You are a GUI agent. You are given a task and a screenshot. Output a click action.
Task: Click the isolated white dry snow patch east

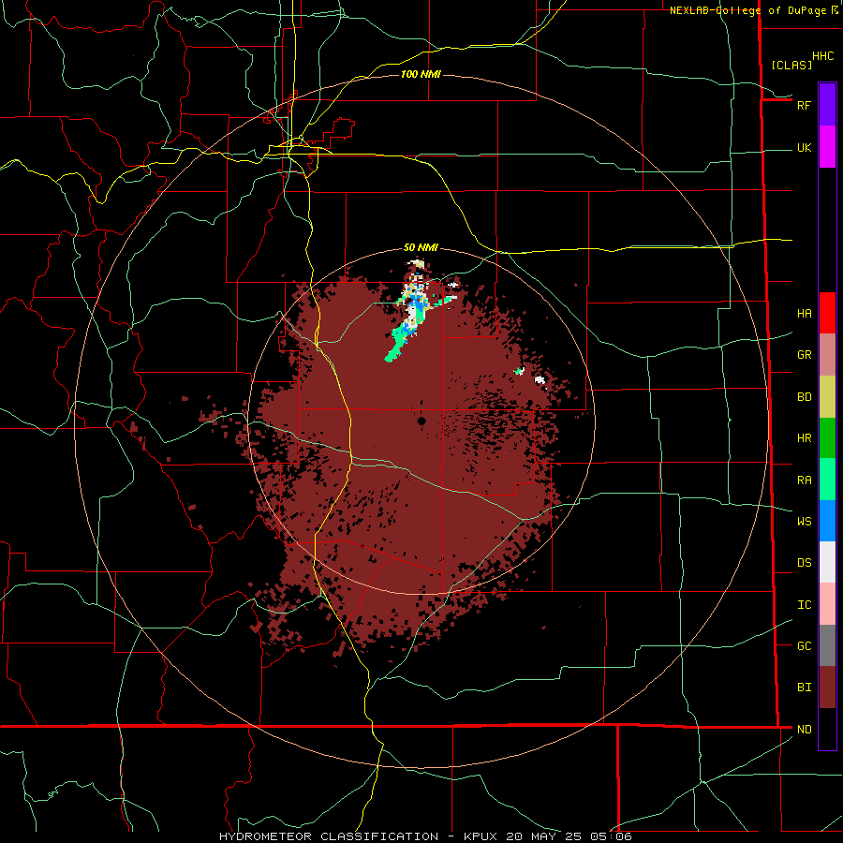(x=540, y=380)
